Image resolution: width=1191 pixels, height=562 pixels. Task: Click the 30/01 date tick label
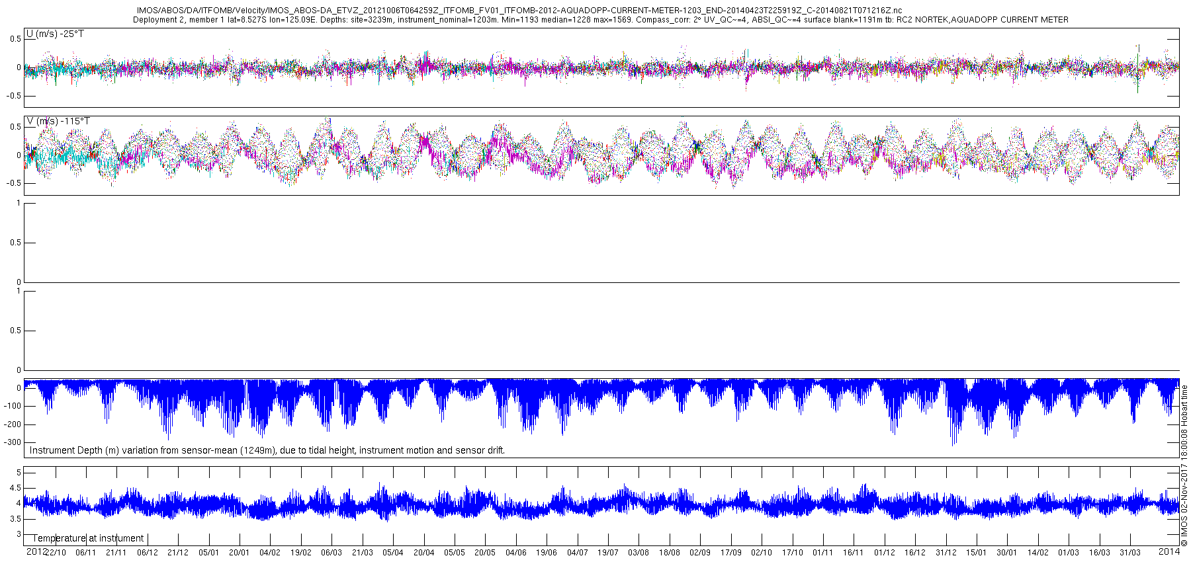point(1007,553)
